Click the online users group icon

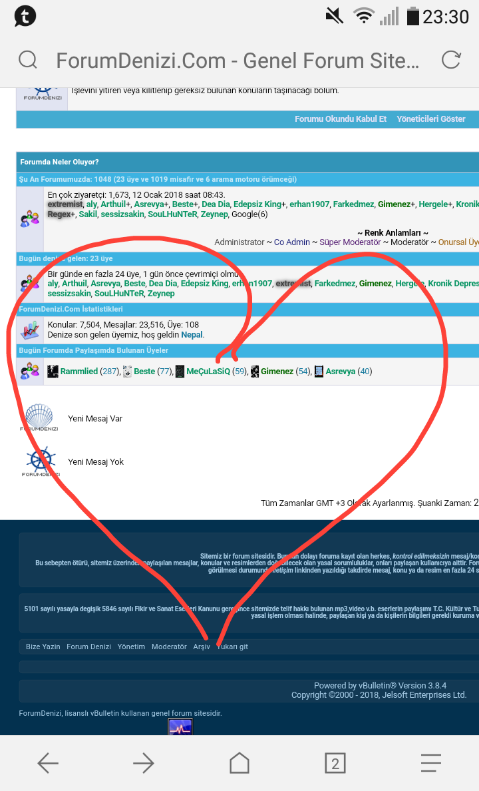[x=30, y=218]
